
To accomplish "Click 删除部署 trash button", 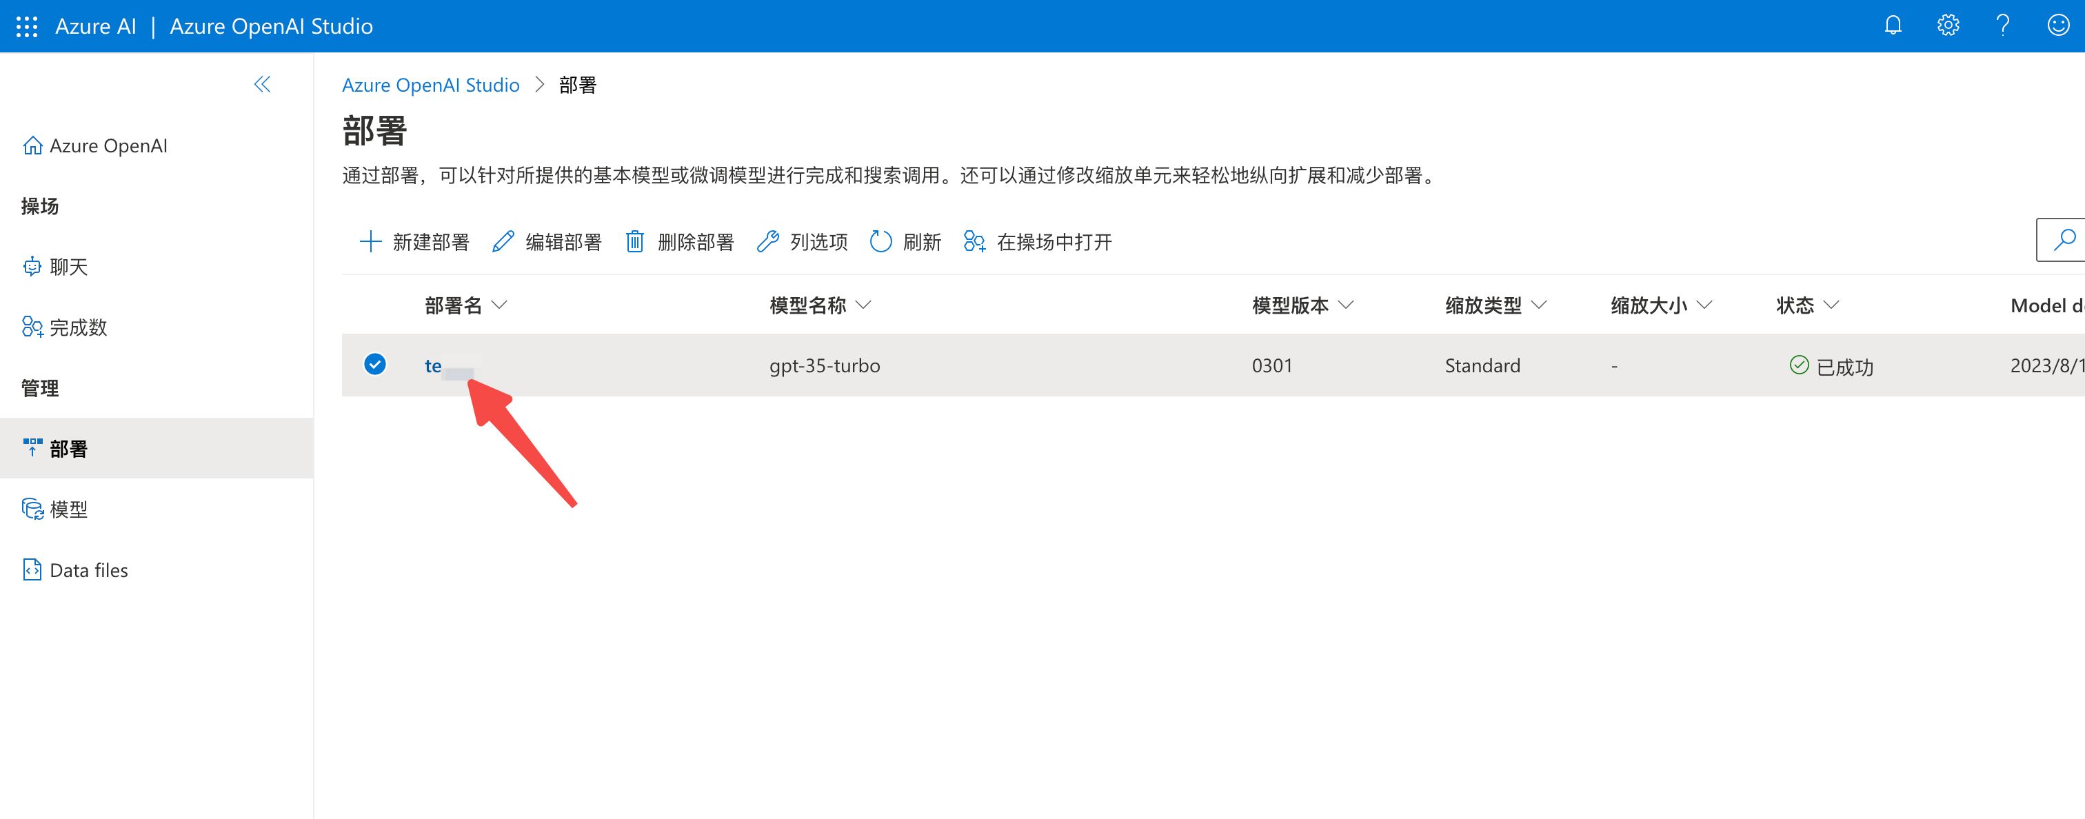I will 679,242.
